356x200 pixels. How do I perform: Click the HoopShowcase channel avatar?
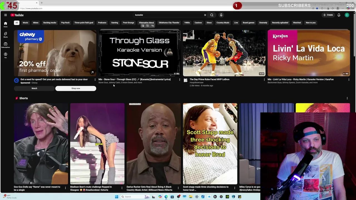pos(186,81)
